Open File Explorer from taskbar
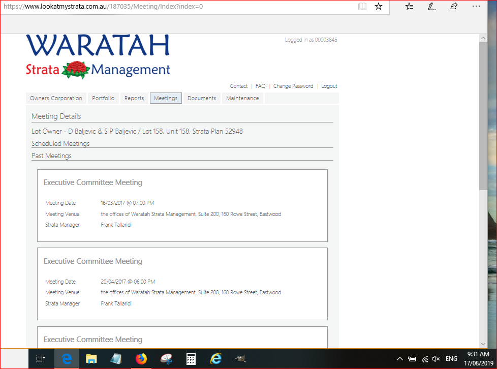 (91, 358)
